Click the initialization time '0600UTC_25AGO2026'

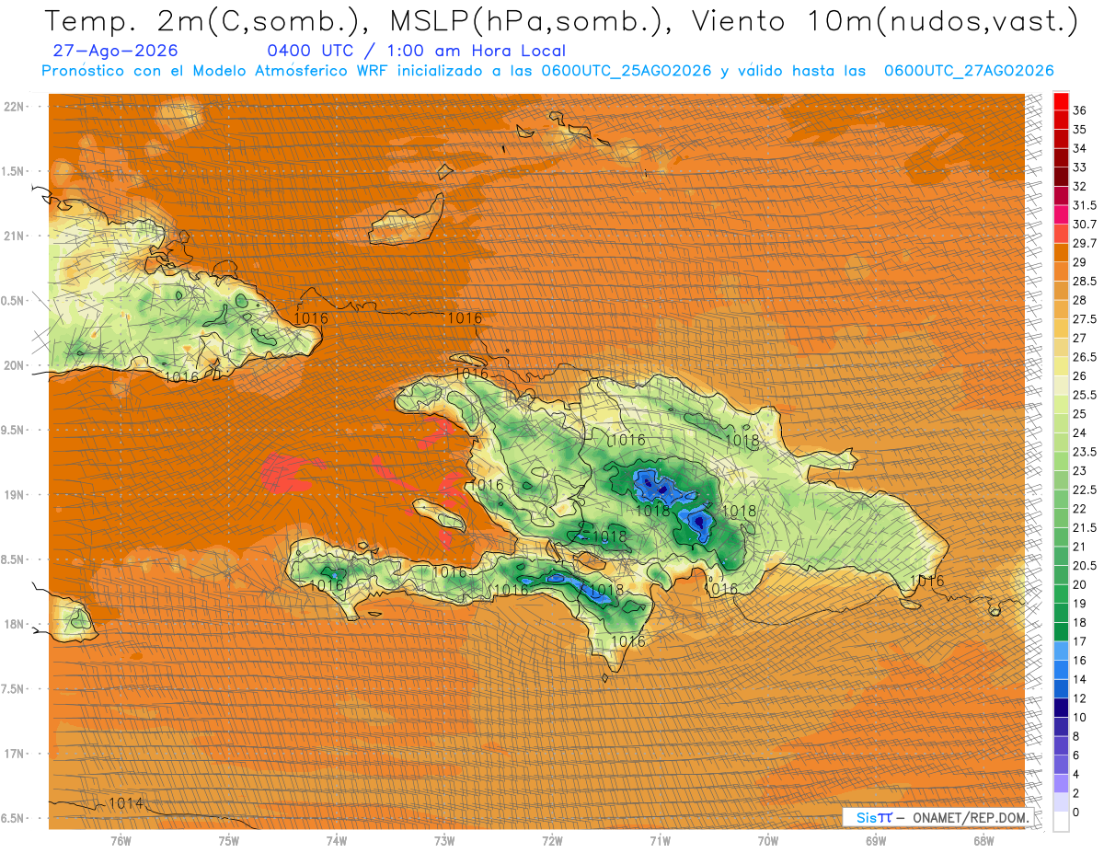627,71
